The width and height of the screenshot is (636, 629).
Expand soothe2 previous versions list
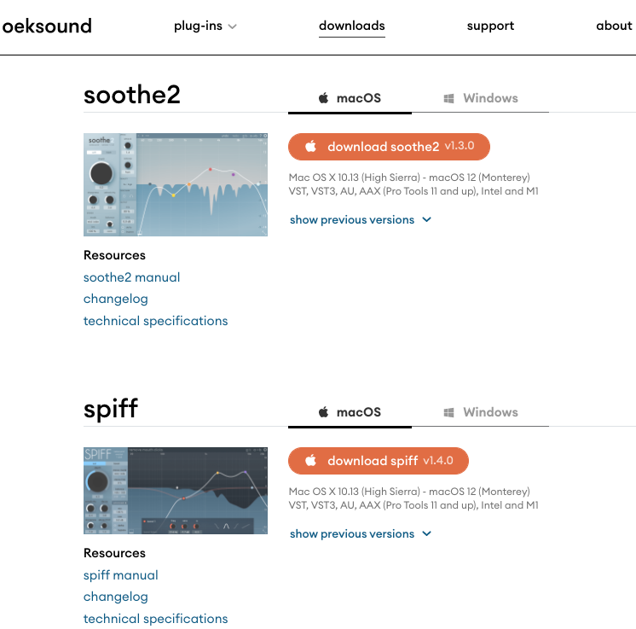361,220
